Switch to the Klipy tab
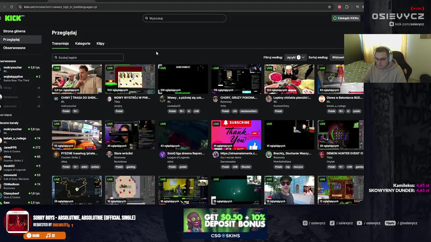431x242 pixels. pyautogui.click(x=100, y=43)
